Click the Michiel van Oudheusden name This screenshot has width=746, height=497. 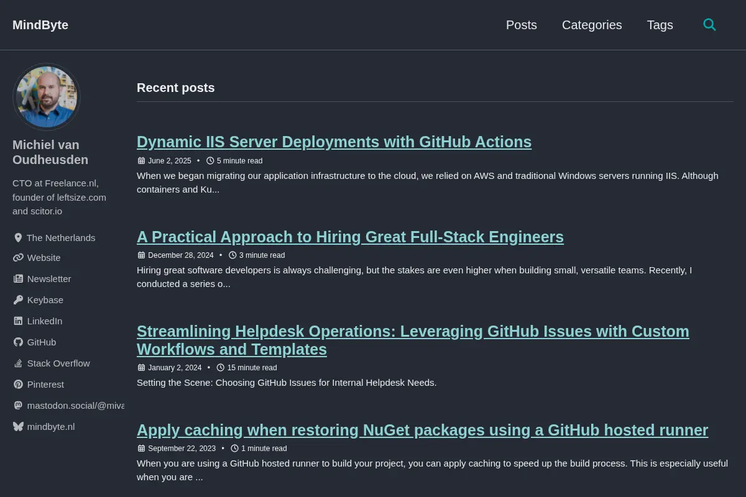pos(50,152)
